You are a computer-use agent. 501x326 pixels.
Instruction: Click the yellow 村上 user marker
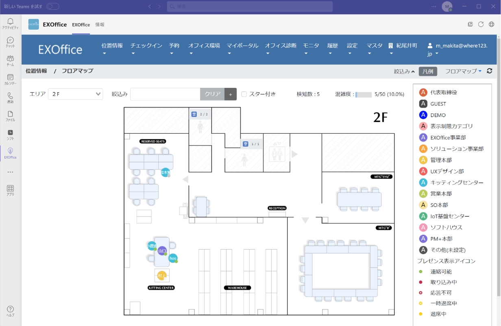(162, 275)
